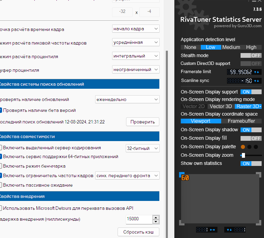
Task: Click the Framerate limit up-down arrows
Action: 257,72
